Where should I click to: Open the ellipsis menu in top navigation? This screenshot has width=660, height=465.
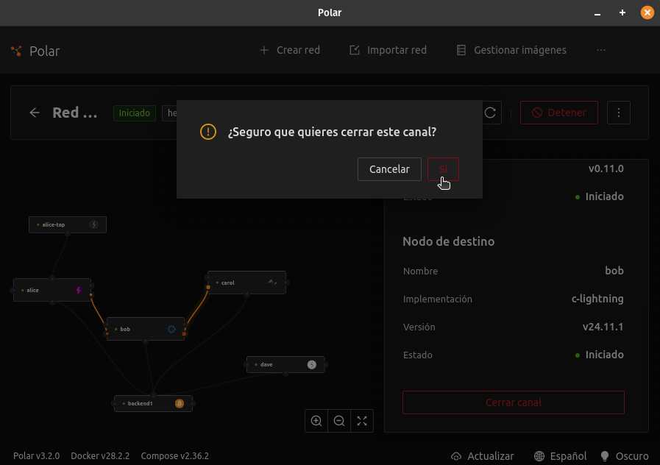pyautogui.click(x=601, y=50)
